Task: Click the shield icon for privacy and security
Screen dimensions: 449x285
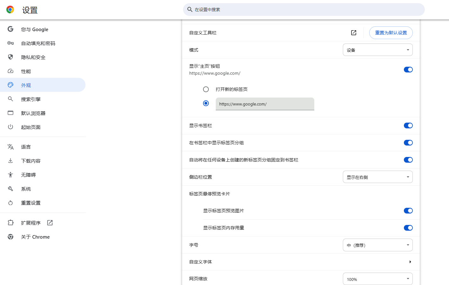Action: pyautogui.click(x=10, y=57)
